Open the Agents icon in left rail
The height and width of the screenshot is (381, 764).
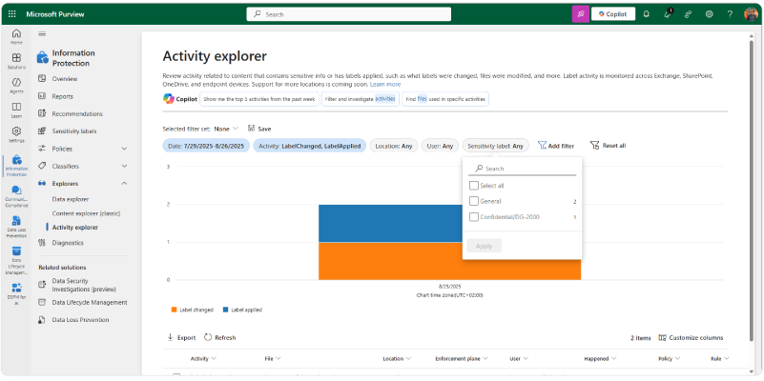[16, 83]
